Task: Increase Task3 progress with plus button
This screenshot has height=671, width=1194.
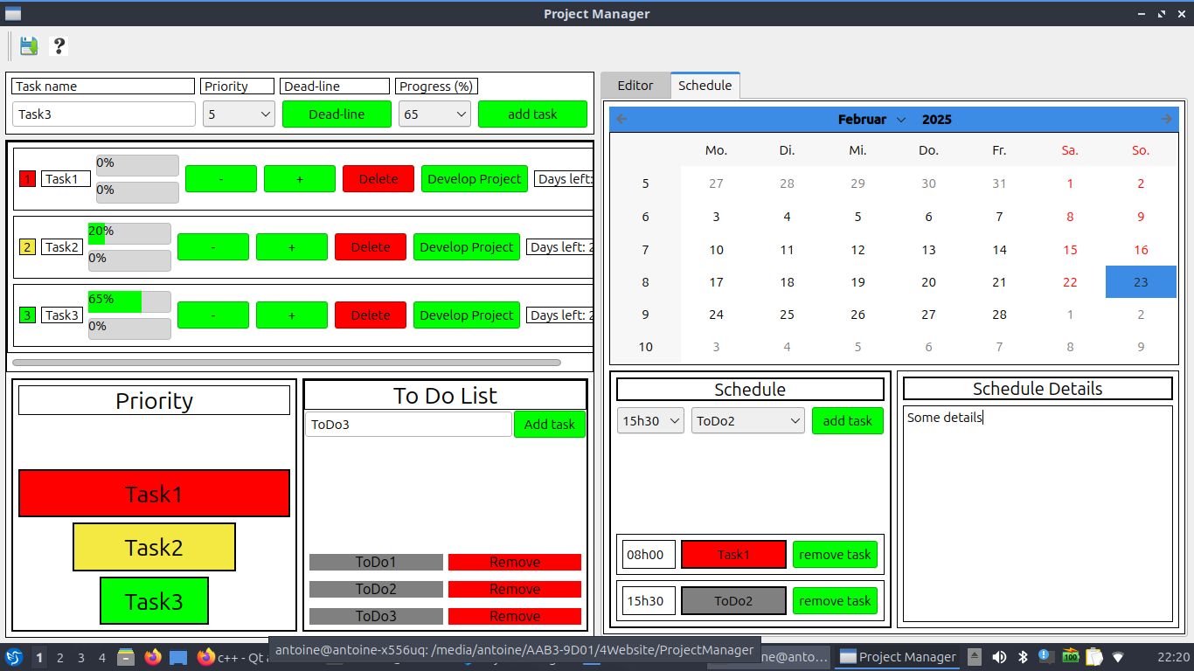Action: tap(291, 315)
